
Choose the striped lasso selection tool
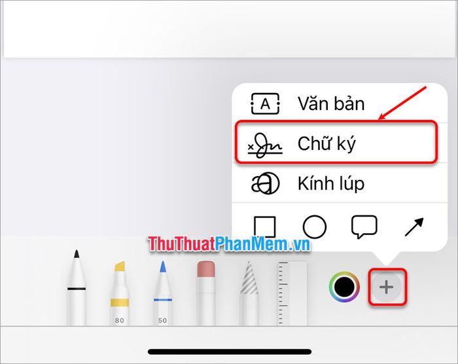[x=249, y=293]
